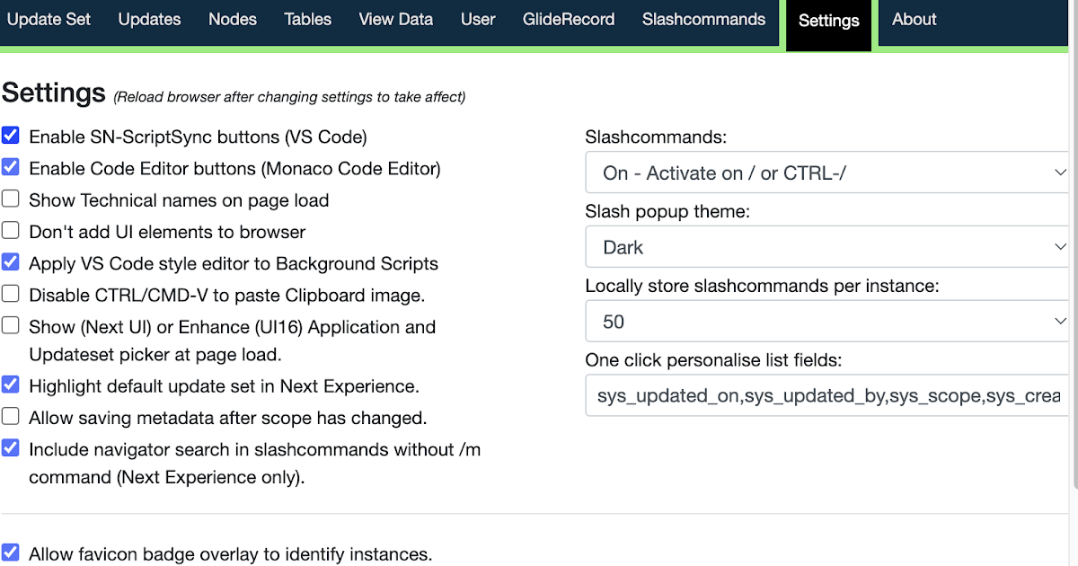
Task: Select the About tab
Action: 914,19
